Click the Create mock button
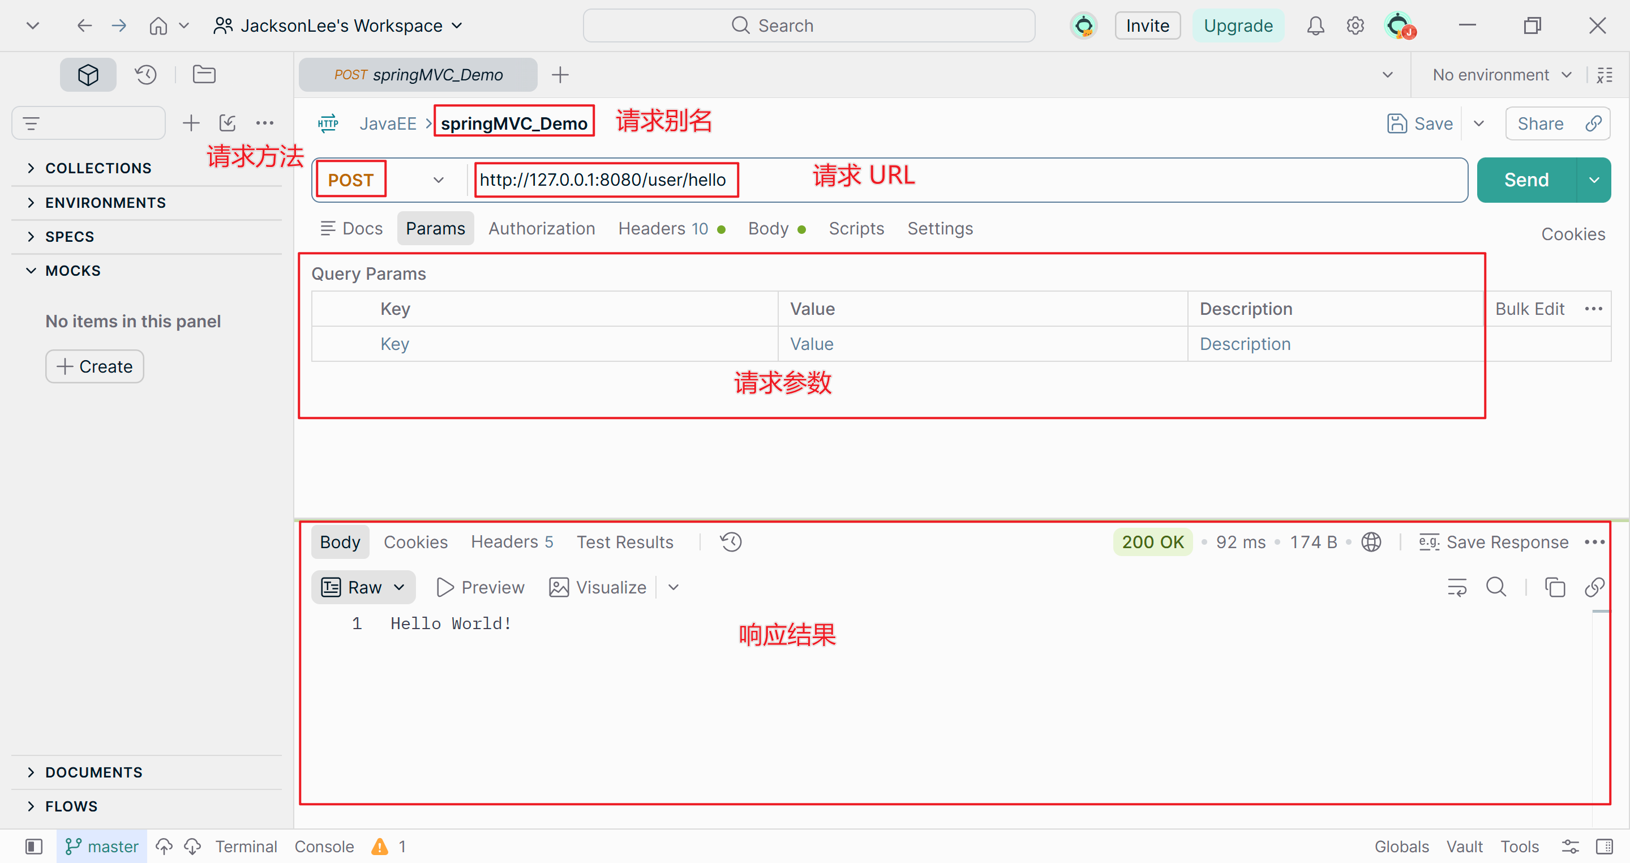This screenshot has height=863, width=1630. tap(95, 366)
